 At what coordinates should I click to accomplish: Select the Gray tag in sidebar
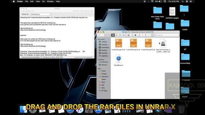pos(102,88)
